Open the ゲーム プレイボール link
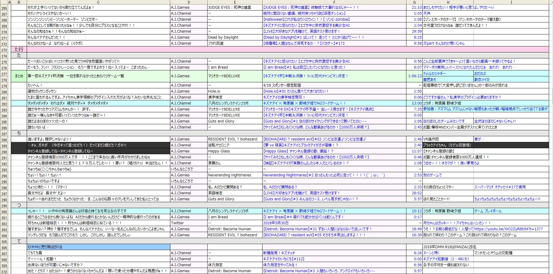553x274 pixels. pyautogui.click(x=488, y=211)
